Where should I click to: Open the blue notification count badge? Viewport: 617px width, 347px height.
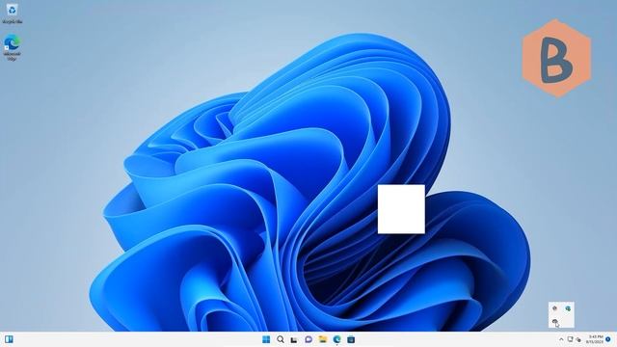point(608,339)
